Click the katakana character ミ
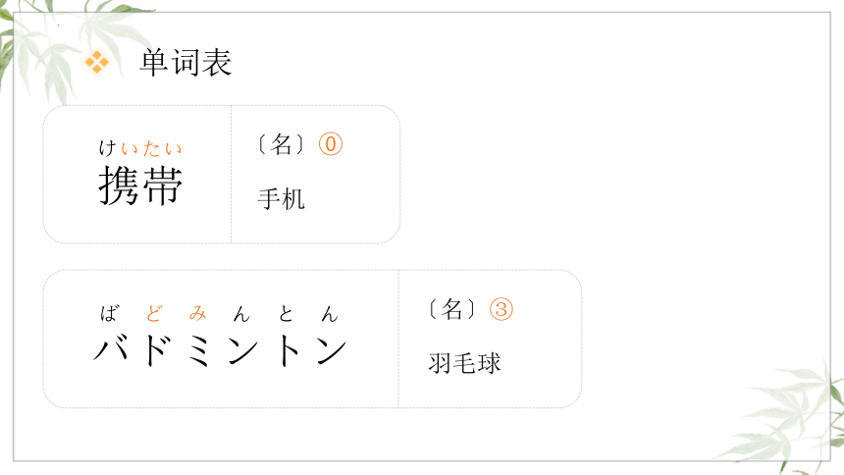The image size is (844, 475). pos(198,350)
